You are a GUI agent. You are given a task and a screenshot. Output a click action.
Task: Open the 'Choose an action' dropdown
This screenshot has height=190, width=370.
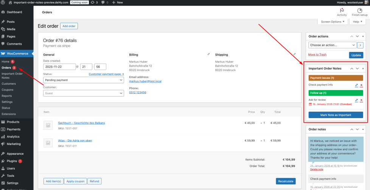click(332, 45)
